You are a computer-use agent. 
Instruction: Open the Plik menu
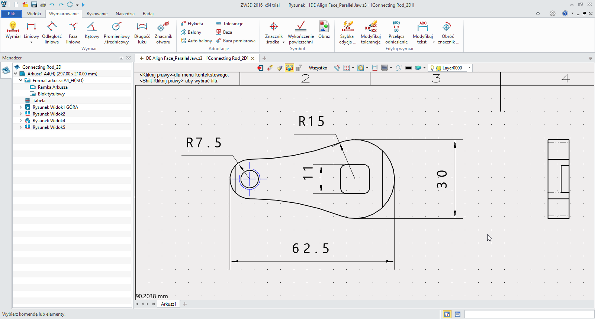click(12, 14)
